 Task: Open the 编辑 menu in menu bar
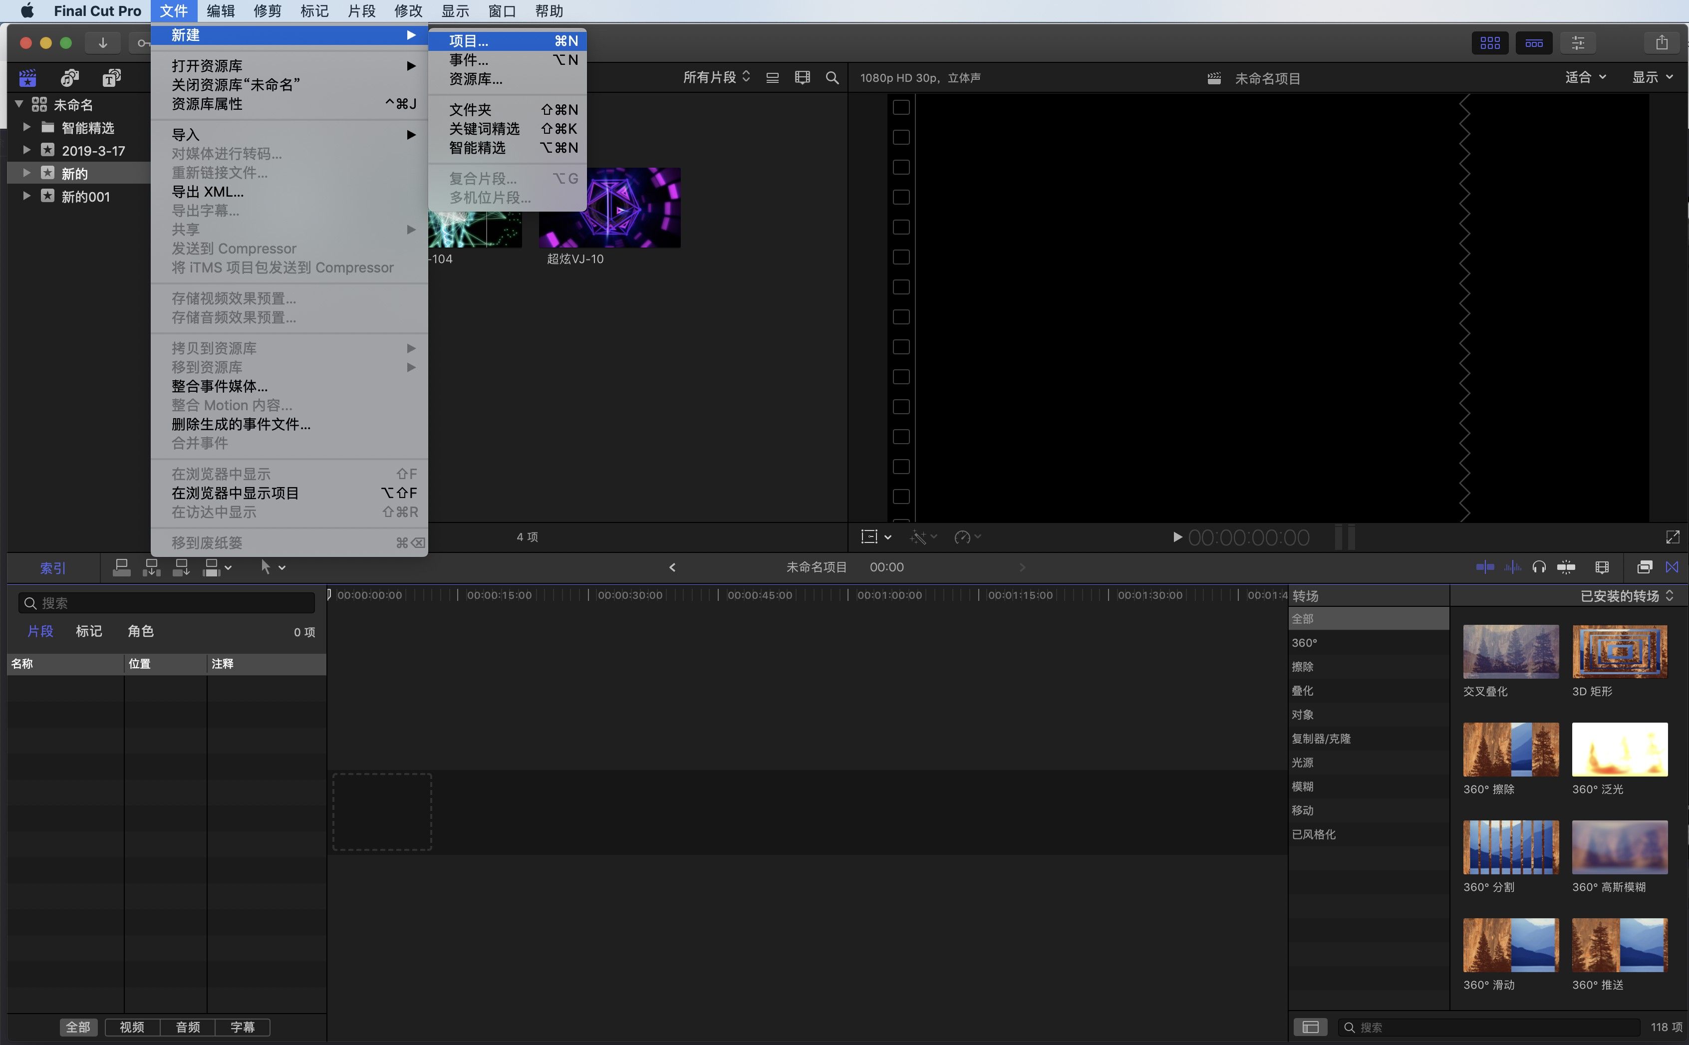point(221,11)
